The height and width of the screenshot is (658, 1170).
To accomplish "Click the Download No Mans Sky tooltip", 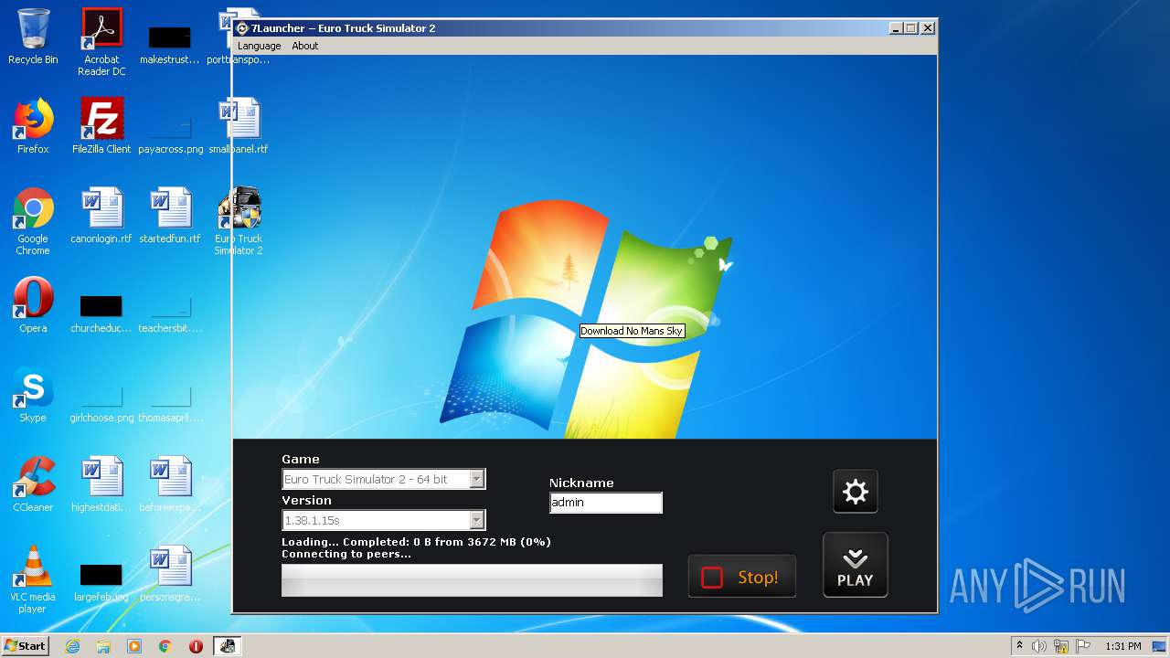I will 632,331.
